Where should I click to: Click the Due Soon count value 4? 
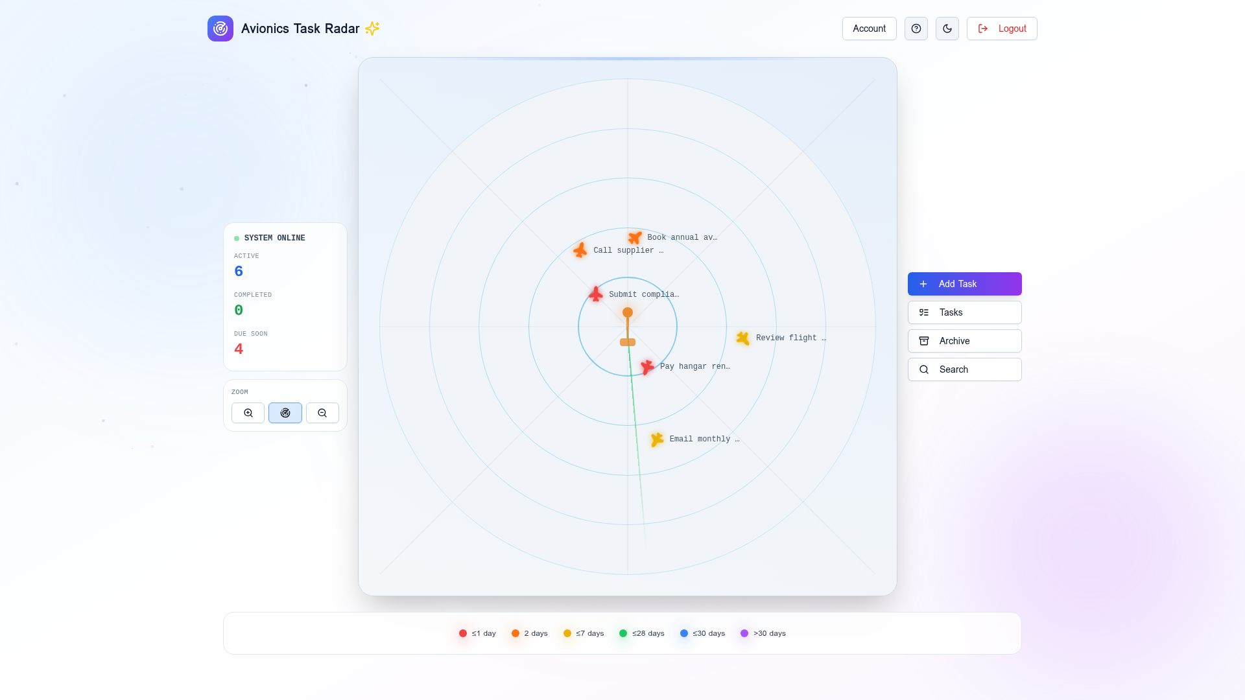click(x=239, y=349)
